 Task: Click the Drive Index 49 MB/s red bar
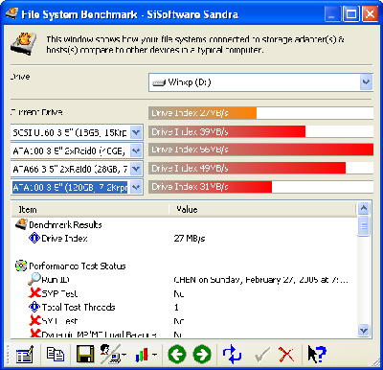point(247,168)
